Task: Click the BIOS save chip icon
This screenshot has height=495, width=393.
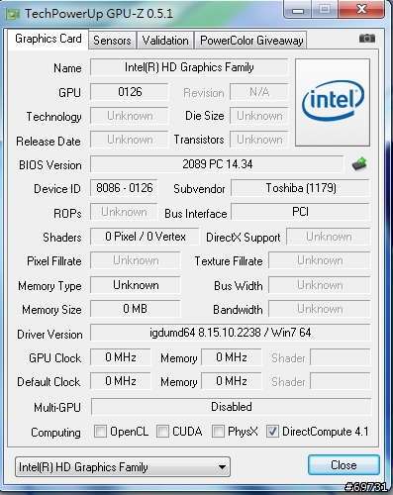Action: click(x=359, y=164)
